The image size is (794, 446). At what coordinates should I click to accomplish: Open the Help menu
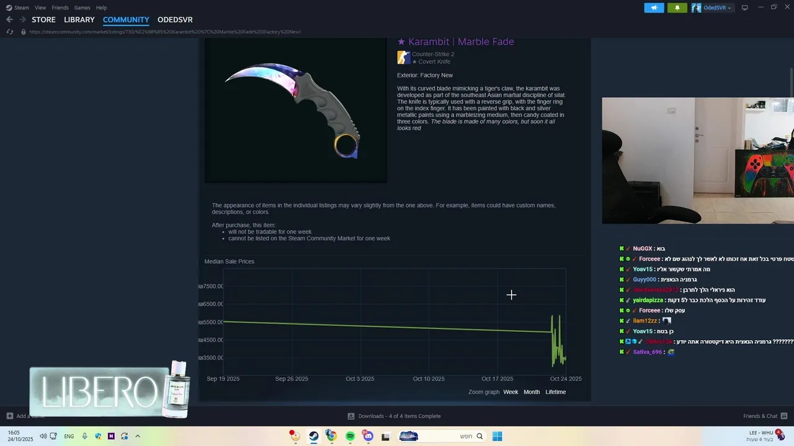click(x=101, y=7)
